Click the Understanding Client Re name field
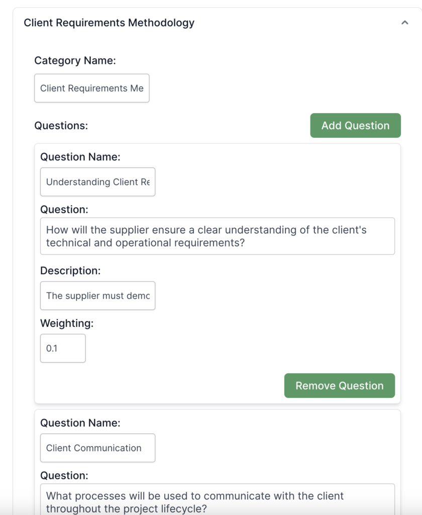 [x=98, y=182]
